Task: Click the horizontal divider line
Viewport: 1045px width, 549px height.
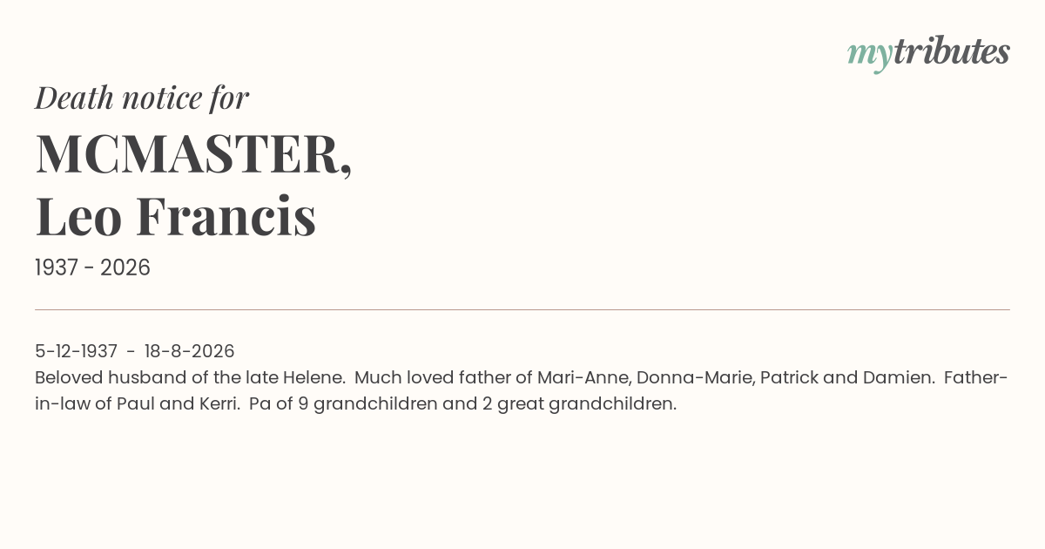Action: [x=522, y=309]
